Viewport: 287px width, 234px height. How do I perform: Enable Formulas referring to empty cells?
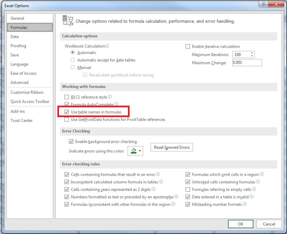click(x=188, y=189)
